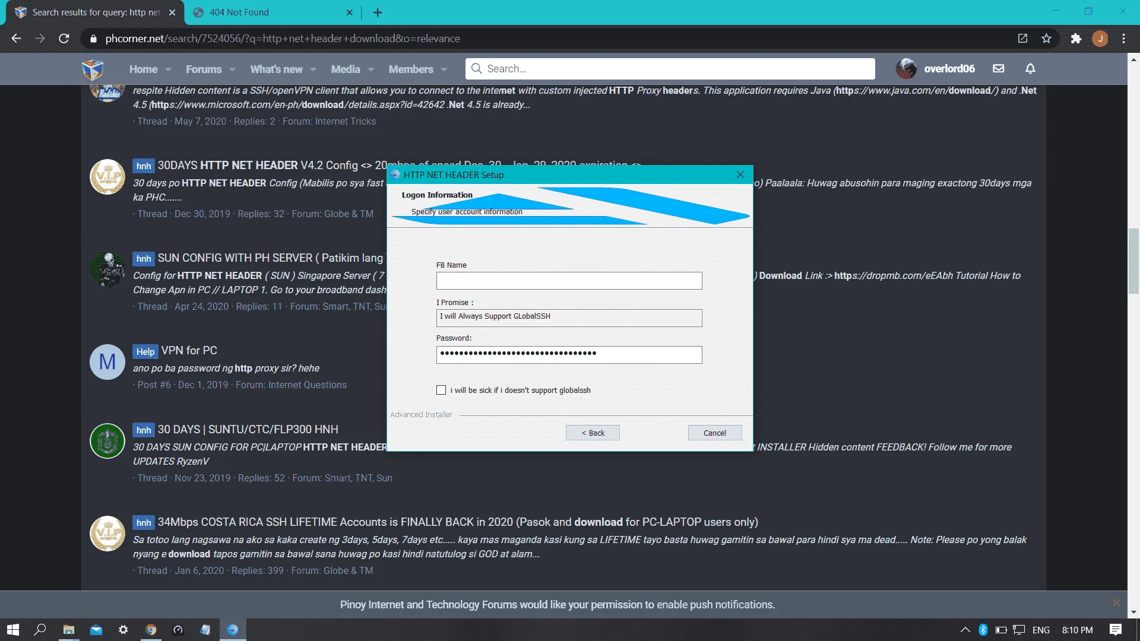Open the 8:10 PM clock
This screenshot has width=1140, height=641.
pyautogui.click(x=1077, y=630)
